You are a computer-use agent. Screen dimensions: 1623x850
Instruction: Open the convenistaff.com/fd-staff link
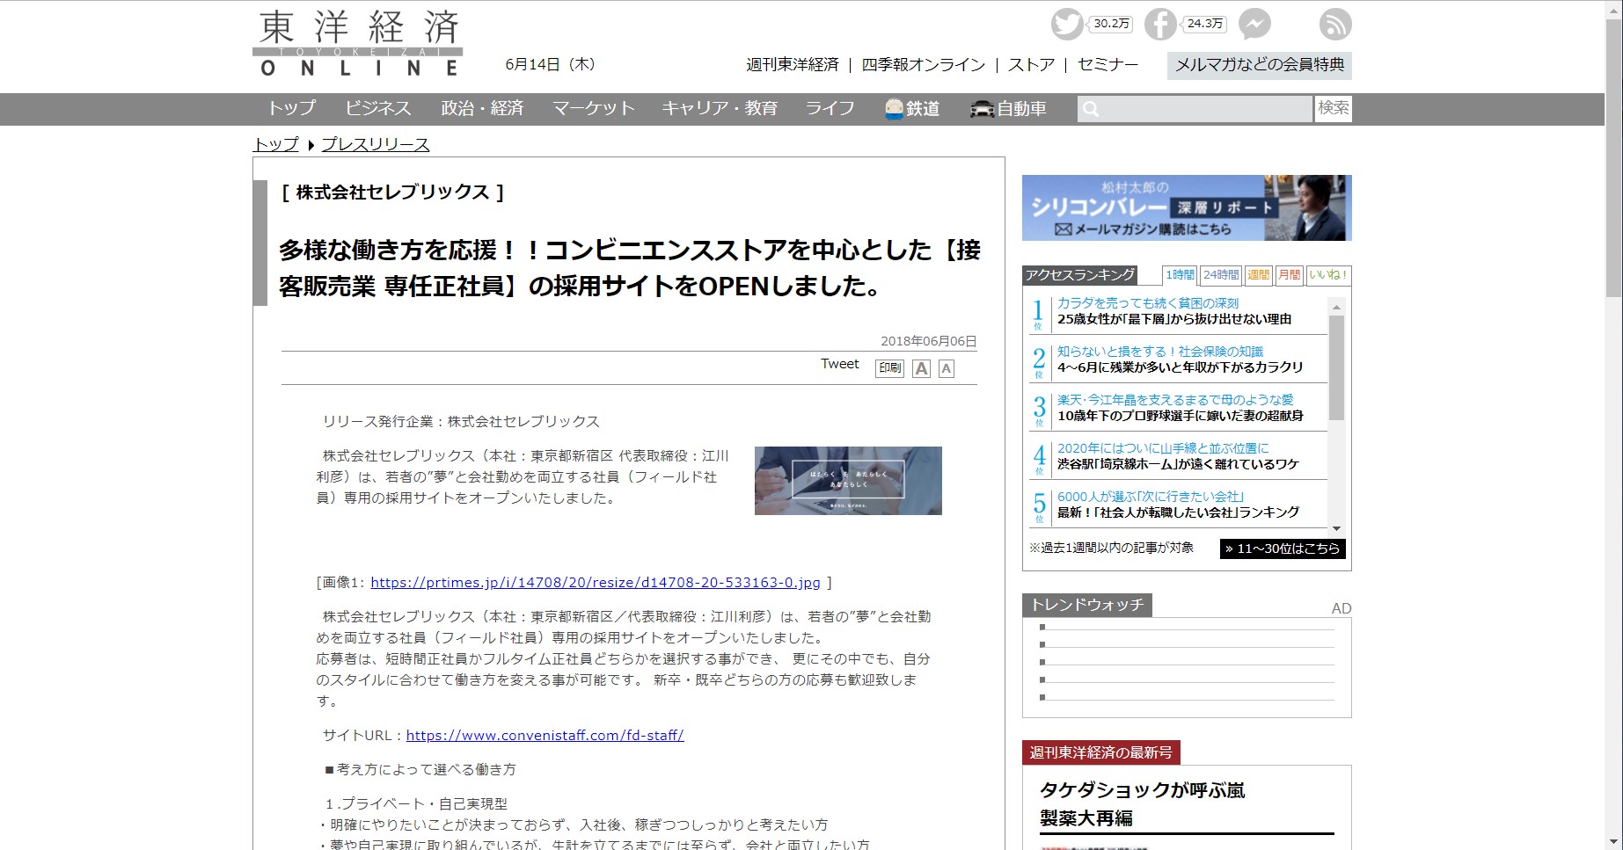tap(545, 736)
